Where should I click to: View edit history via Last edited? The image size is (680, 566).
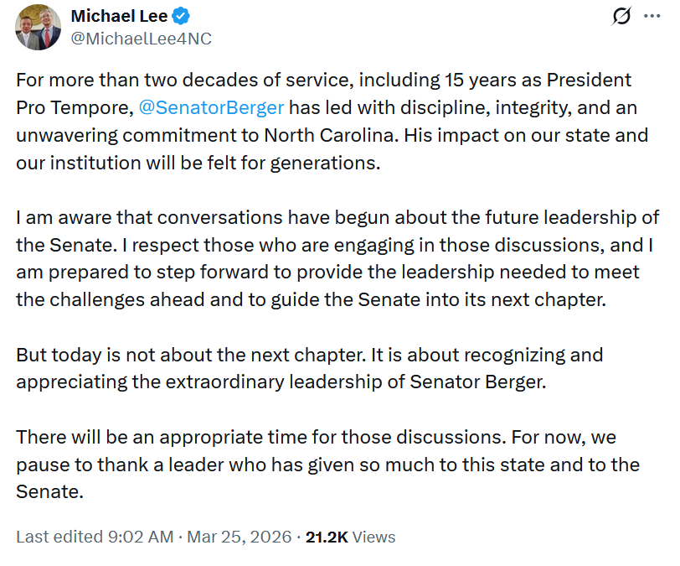point(59,537)
